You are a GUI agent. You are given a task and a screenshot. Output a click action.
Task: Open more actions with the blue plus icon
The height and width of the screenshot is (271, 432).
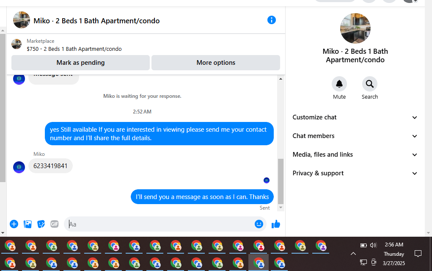coord(14,224)
